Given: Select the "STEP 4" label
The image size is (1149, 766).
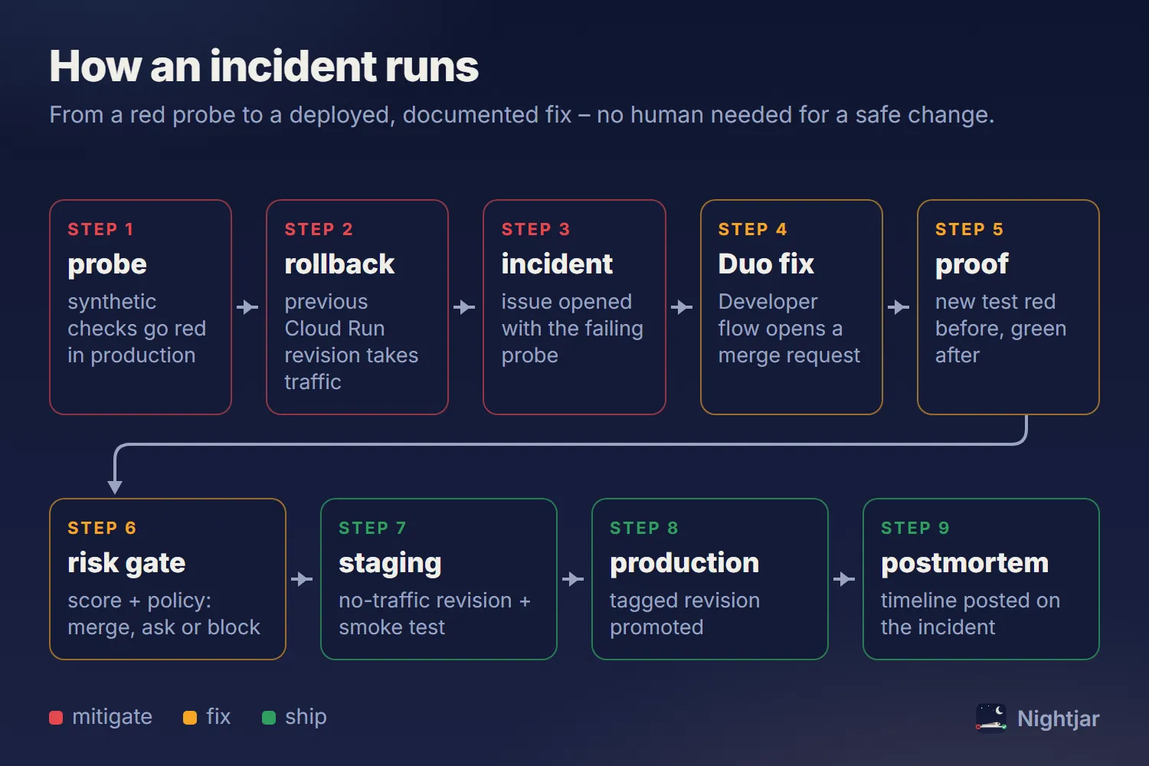Looking at the screenshot, I should click(753, 229).
